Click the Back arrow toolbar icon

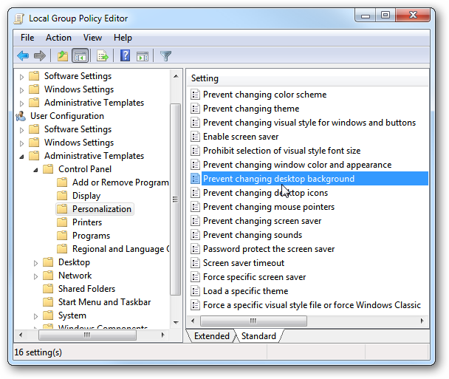(x=23, y=55)
